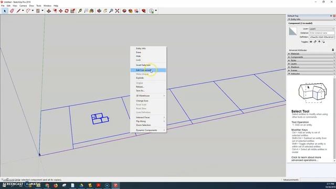Open Firefox from the taskbar
Viewport: 336px width, 189px height.
point(56,185)
